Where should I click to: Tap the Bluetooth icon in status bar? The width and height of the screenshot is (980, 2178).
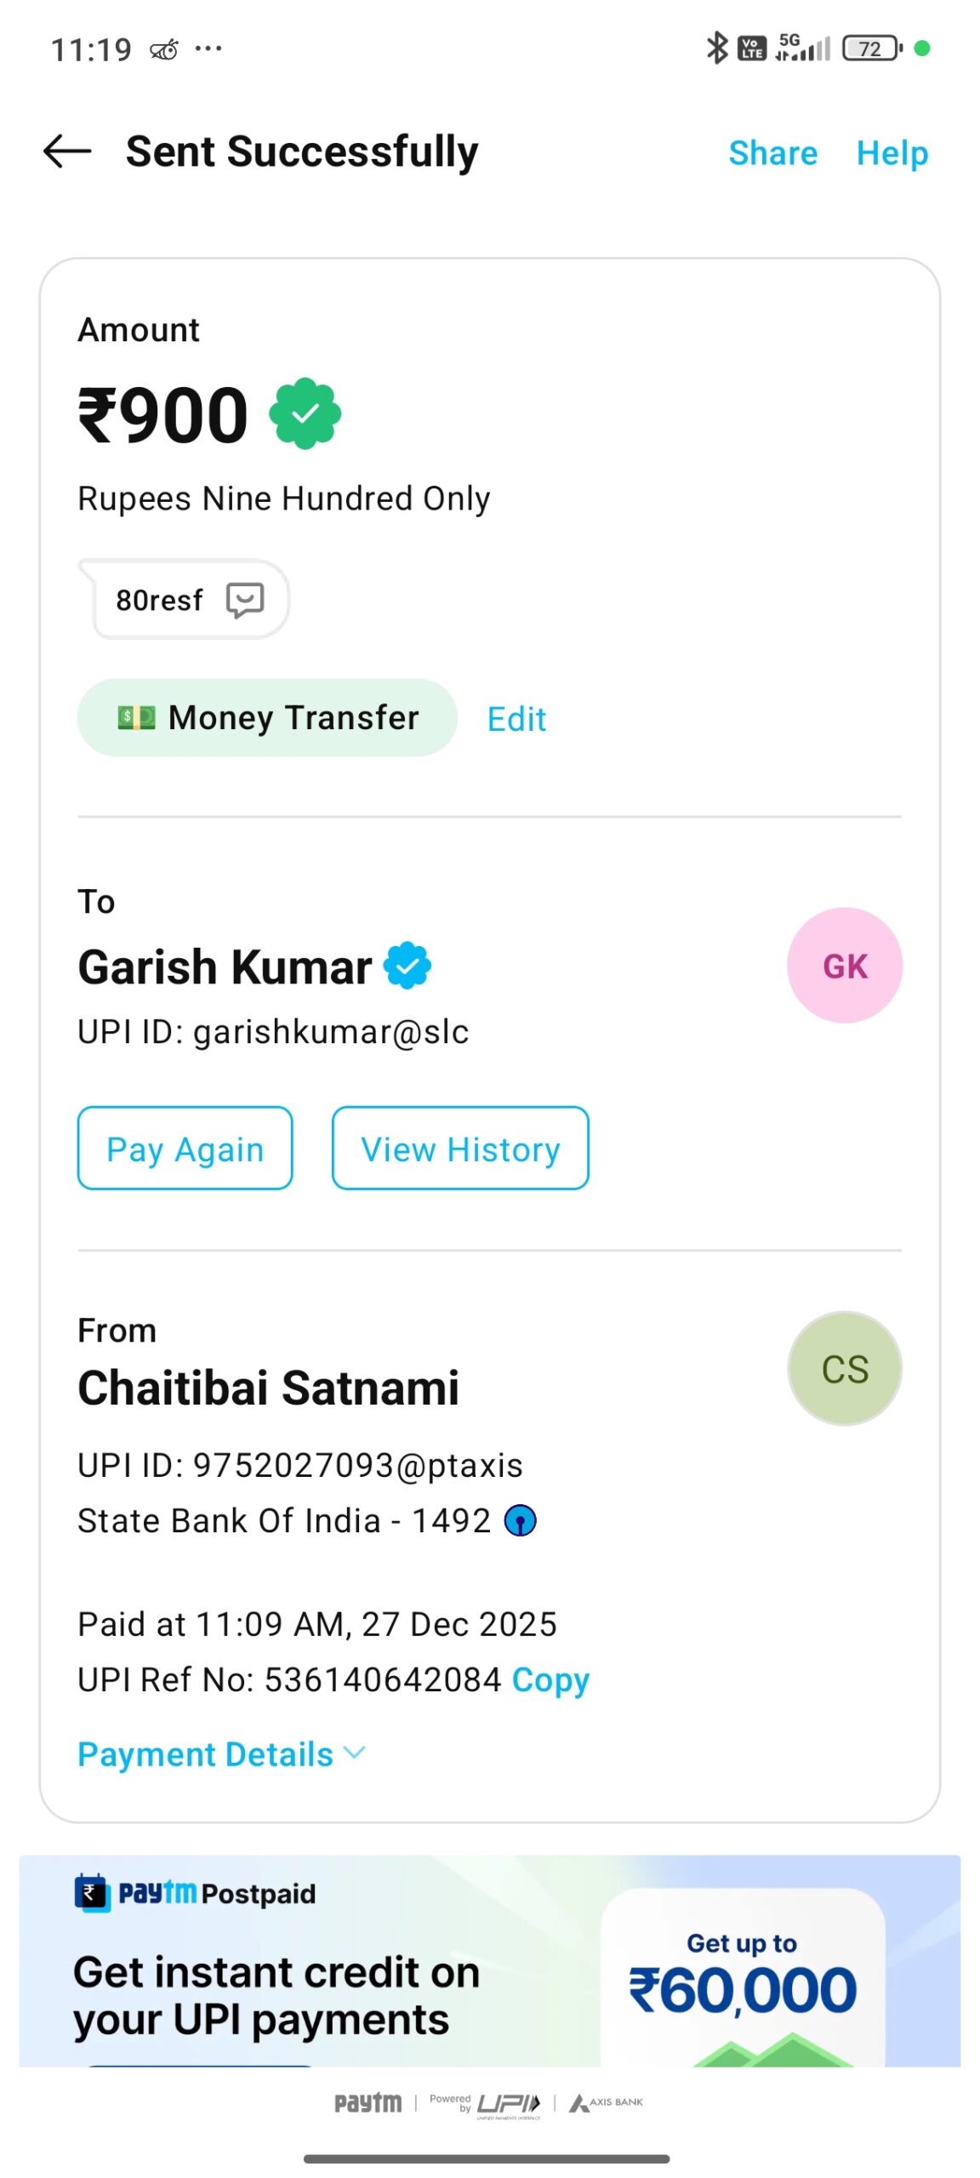(x=717, y=48)
